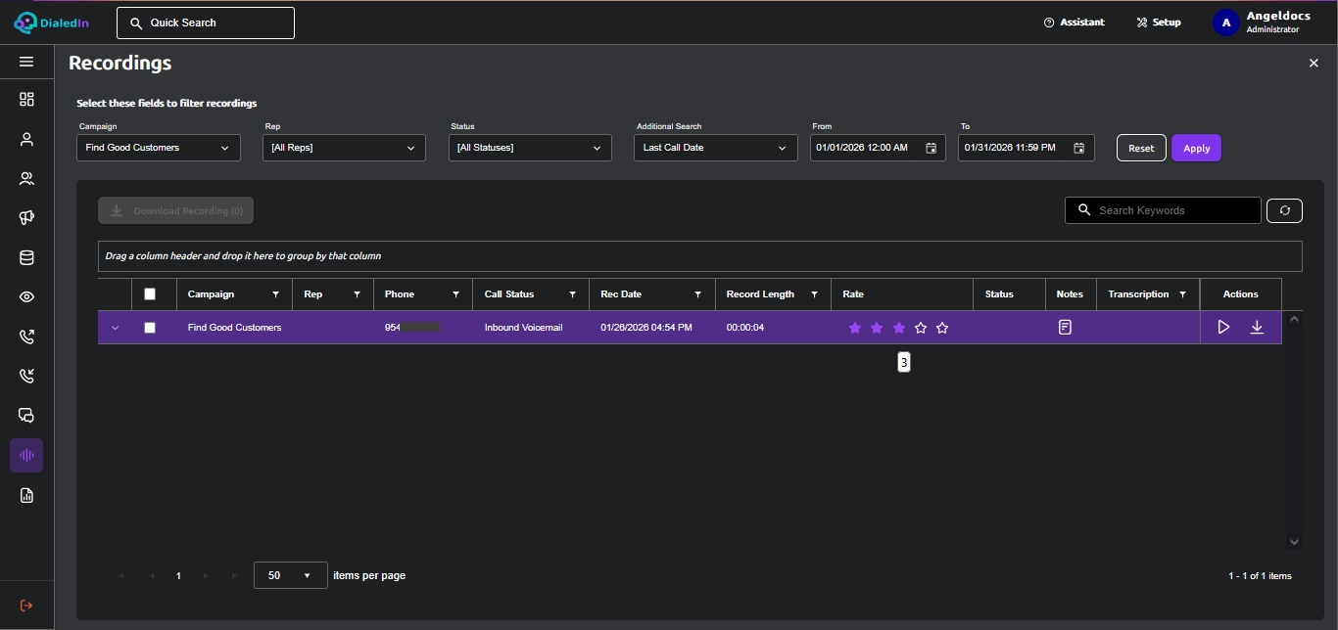The height and width of the screenshot is (630, 1338).
Task: Open the database stack icon in sidebar
Action: tap(26, 258)
